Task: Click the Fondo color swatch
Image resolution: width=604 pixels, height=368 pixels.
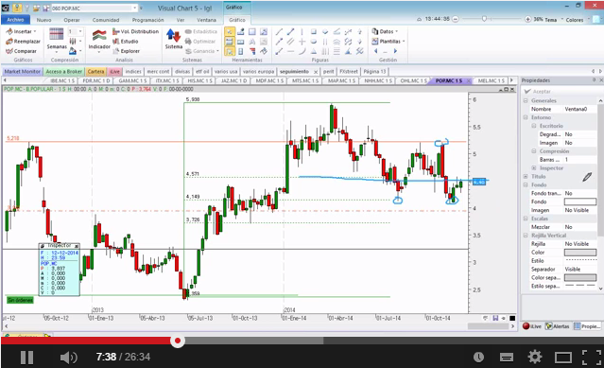Action: click(580, 202)
